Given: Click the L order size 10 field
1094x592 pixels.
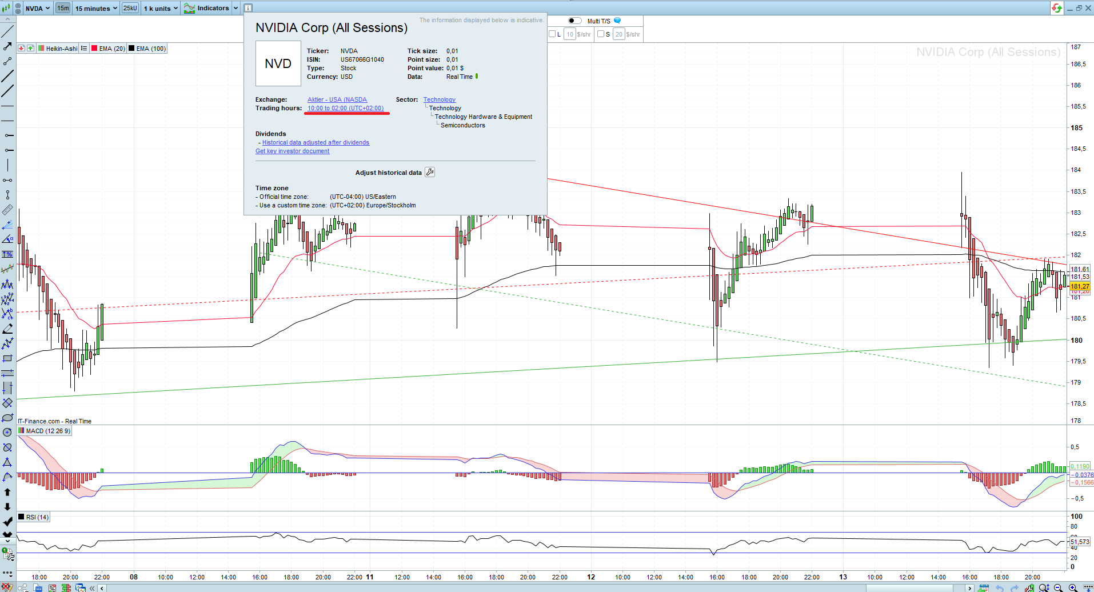Looking at the screenshot, I should pyautogui.click(x=570, y=34).
